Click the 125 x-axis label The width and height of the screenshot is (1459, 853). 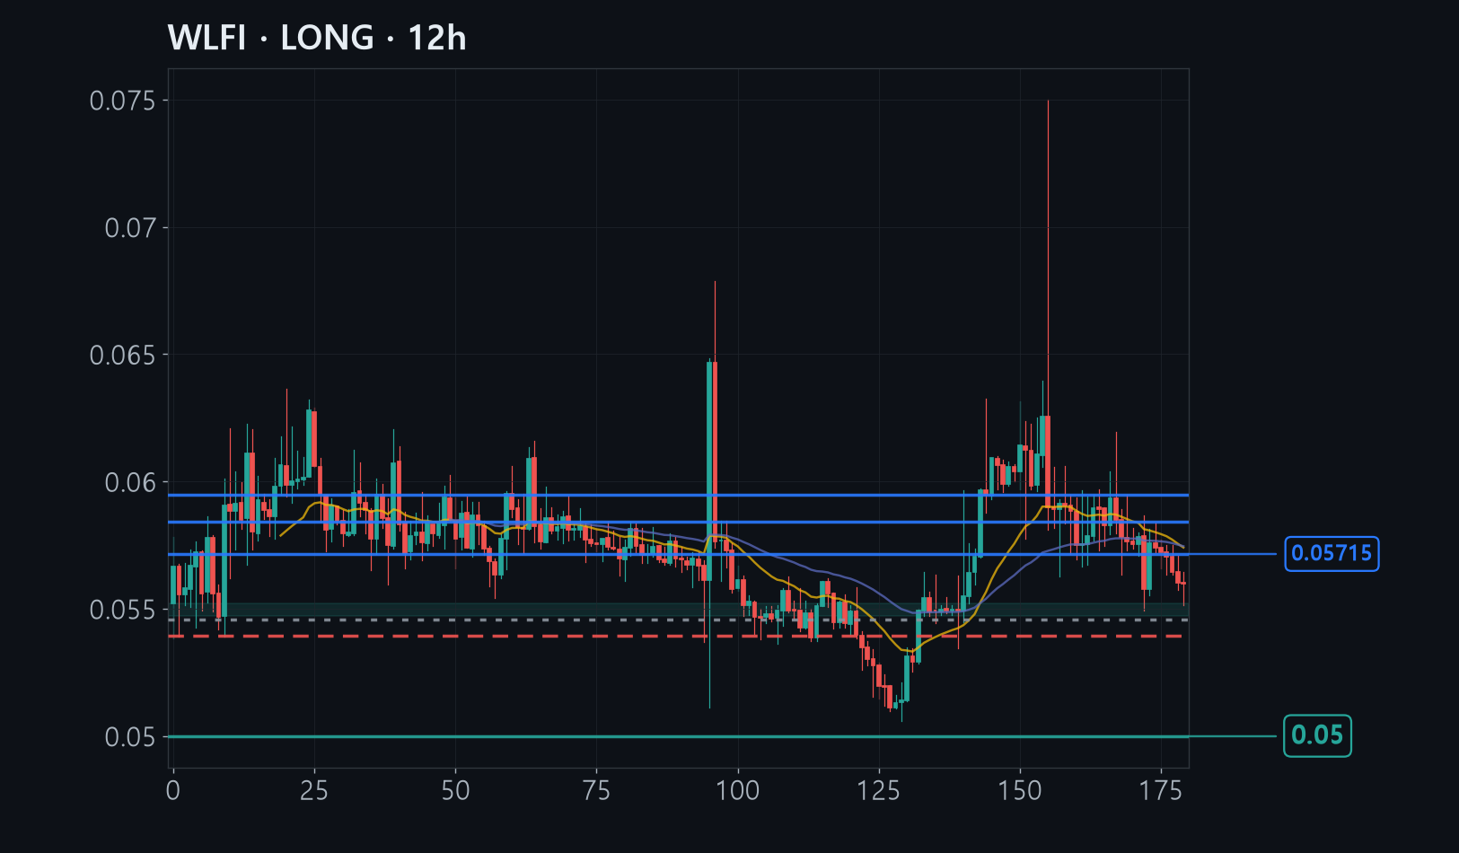point(878,791)
